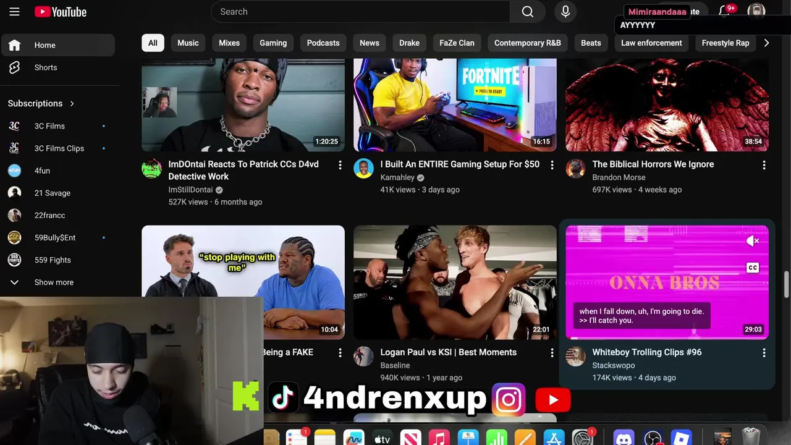Open the notifications bell
Viewport: 791px width, 445px height.
coord(724,12)
